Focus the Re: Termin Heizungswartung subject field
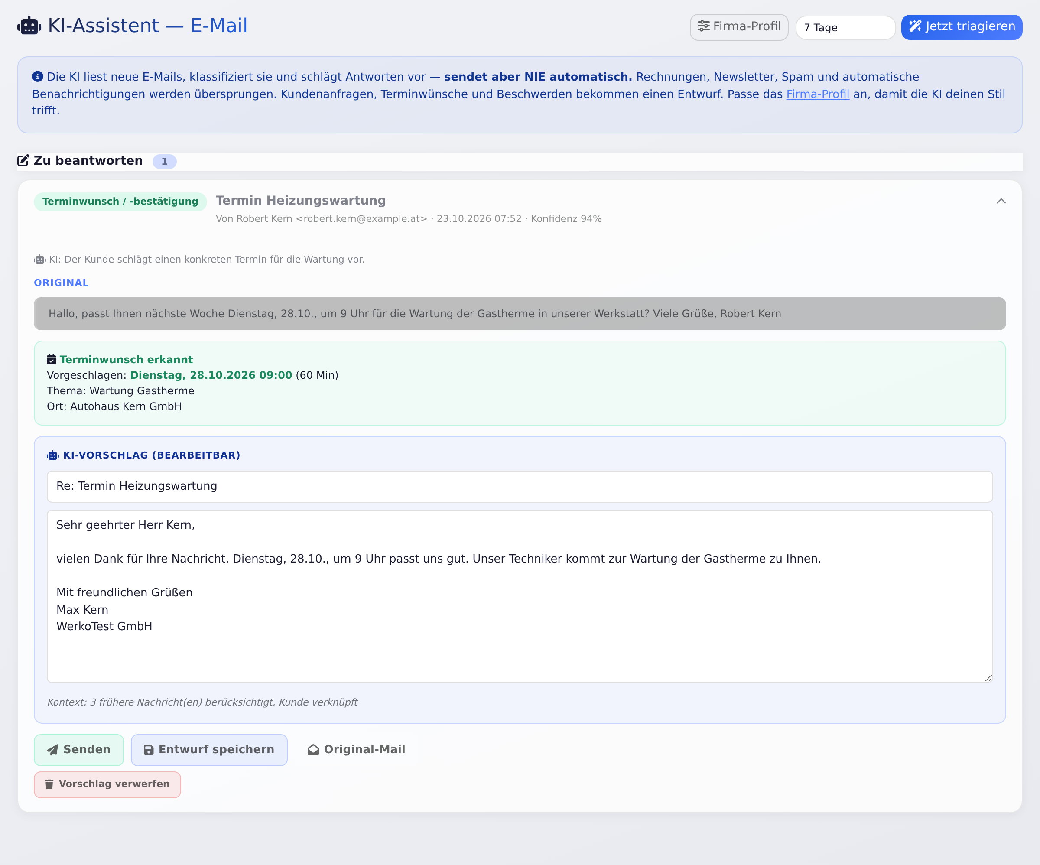This screenshot has height=865, width=1040. pos(520,487)
